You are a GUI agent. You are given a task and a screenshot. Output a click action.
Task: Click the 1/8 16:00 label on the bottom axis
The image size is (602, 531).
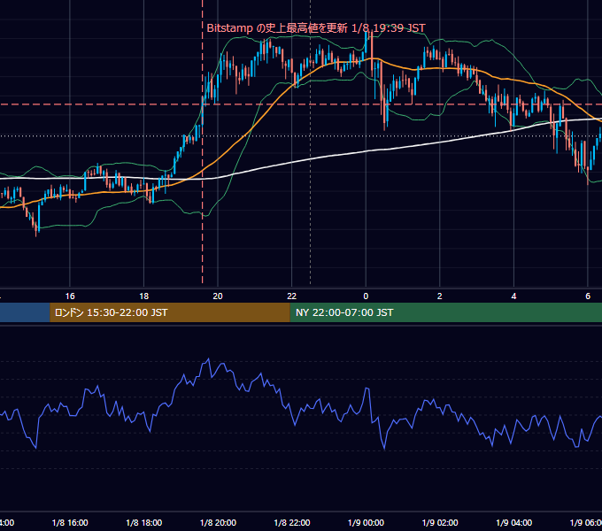[x=70, y=523]
